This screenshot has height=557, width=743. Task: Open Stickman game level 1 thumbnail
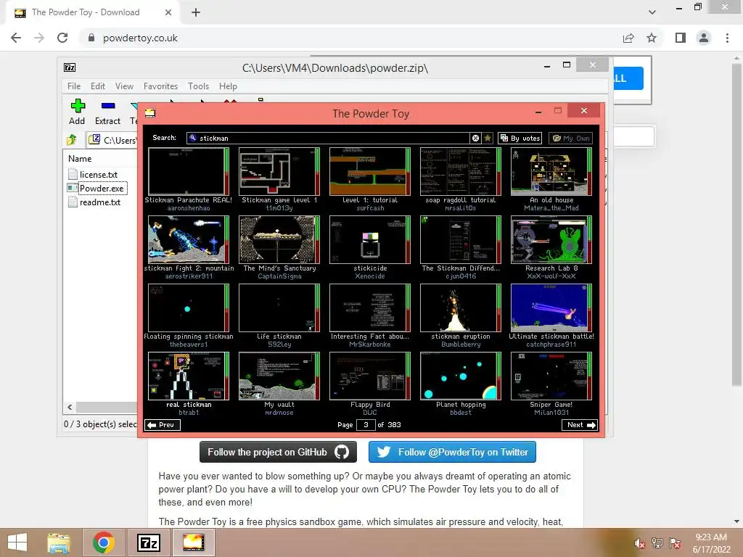[279, 171]
